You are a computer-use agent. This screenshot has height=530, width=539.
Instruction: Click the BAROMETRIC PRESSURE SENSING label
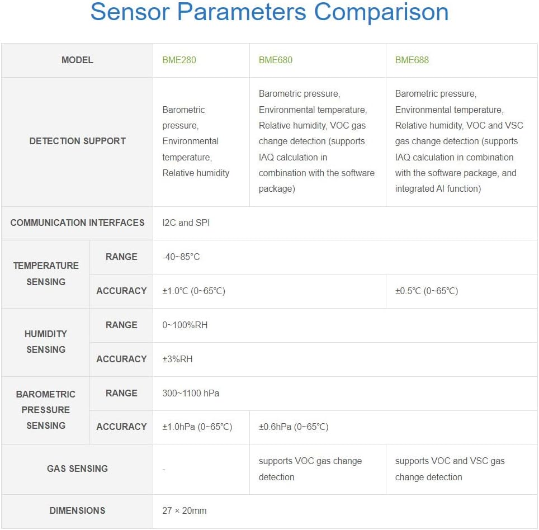click(x=46, y=410)
